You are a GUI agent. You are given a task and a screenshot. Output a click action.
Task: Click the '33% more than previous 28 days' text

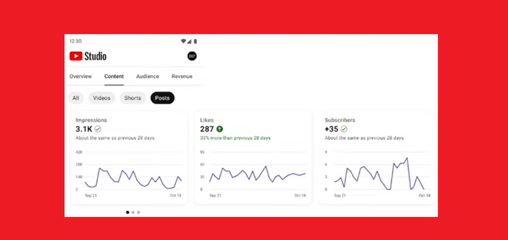[236, 138]
